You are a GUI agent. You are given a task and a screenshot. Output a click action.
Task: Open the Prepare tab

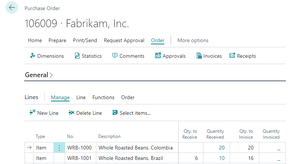coord(57,40)
